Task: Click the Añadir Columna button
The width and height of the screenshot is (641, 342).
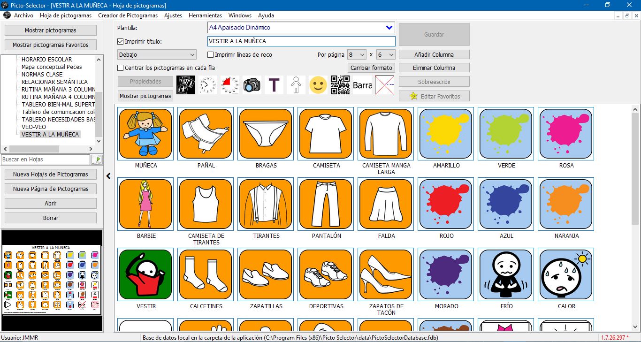Action: [434, 54]
